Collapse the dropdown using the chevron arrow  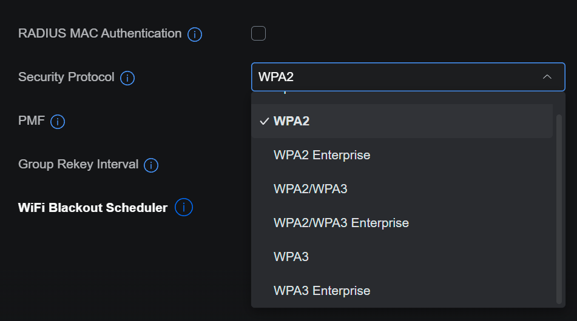tap(547, 77)
